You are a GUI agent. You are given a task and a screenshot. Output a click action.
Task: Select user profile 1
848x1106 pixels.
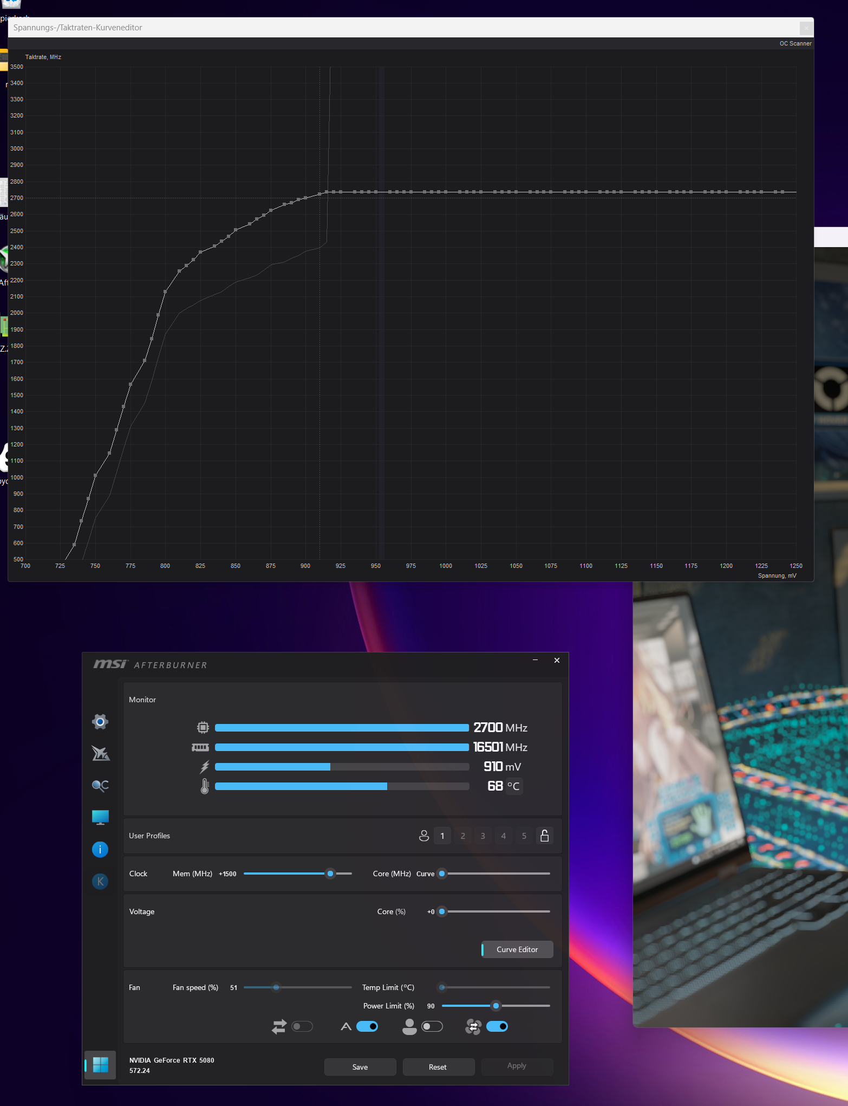(x=442, y=836)
